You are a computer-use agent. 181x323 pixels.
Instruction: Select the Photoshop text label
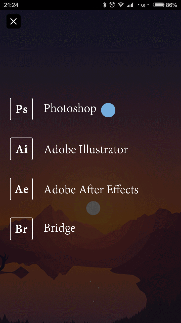click(70, 109)
